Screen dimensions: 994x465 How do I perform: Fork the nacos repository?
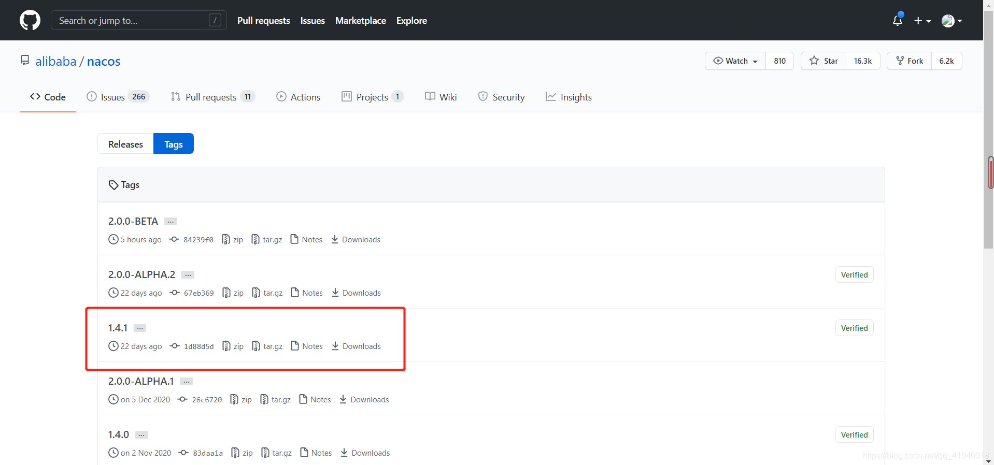(x=910, y=61)
